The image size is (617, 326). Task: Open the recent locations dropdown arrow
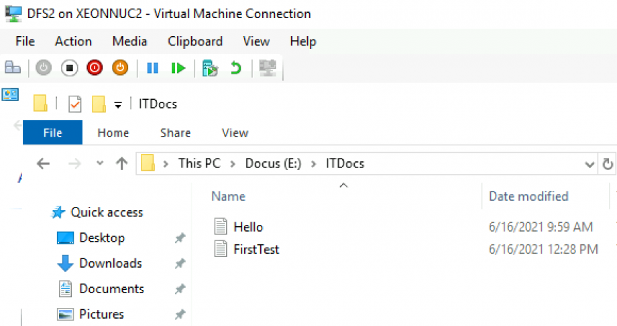coord(100,163)
